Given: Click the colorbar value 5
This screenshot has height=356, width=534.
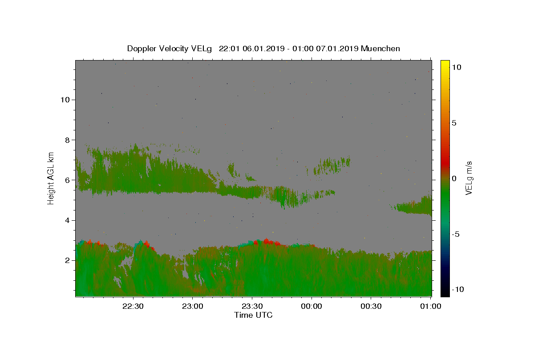Looking at the screenshot, I should coord(453,123).
